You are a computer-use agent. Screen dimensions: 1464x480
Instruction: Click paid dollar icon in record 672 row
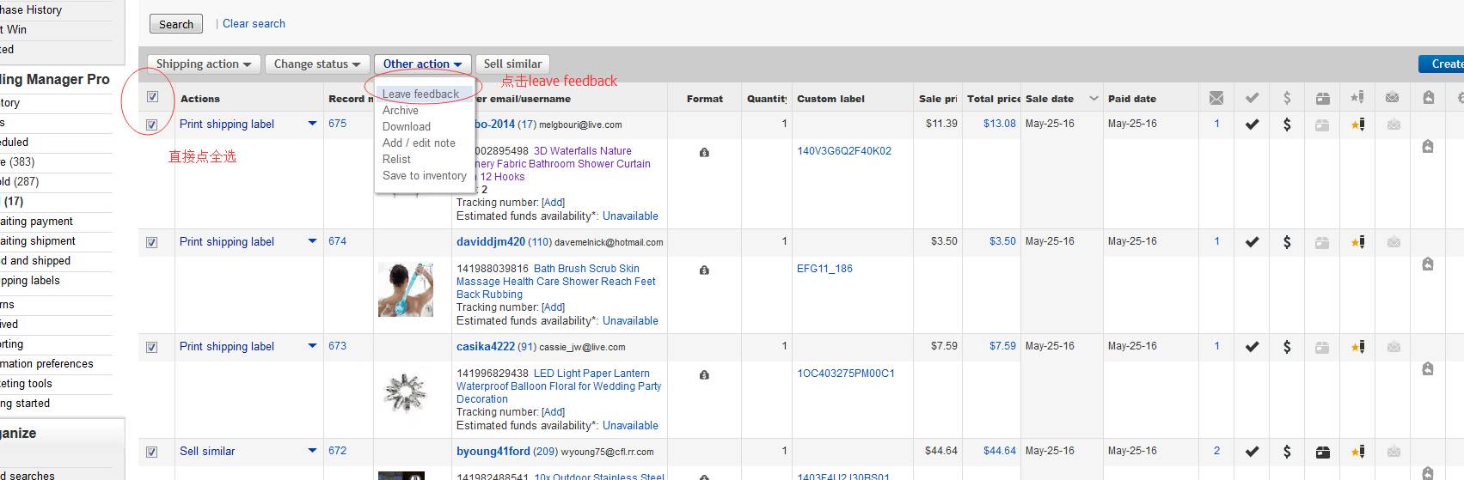tap(1287, 452)
